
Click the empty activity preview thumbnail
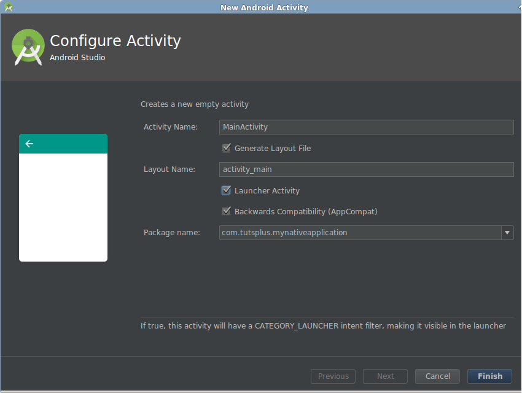click(63, 198)
